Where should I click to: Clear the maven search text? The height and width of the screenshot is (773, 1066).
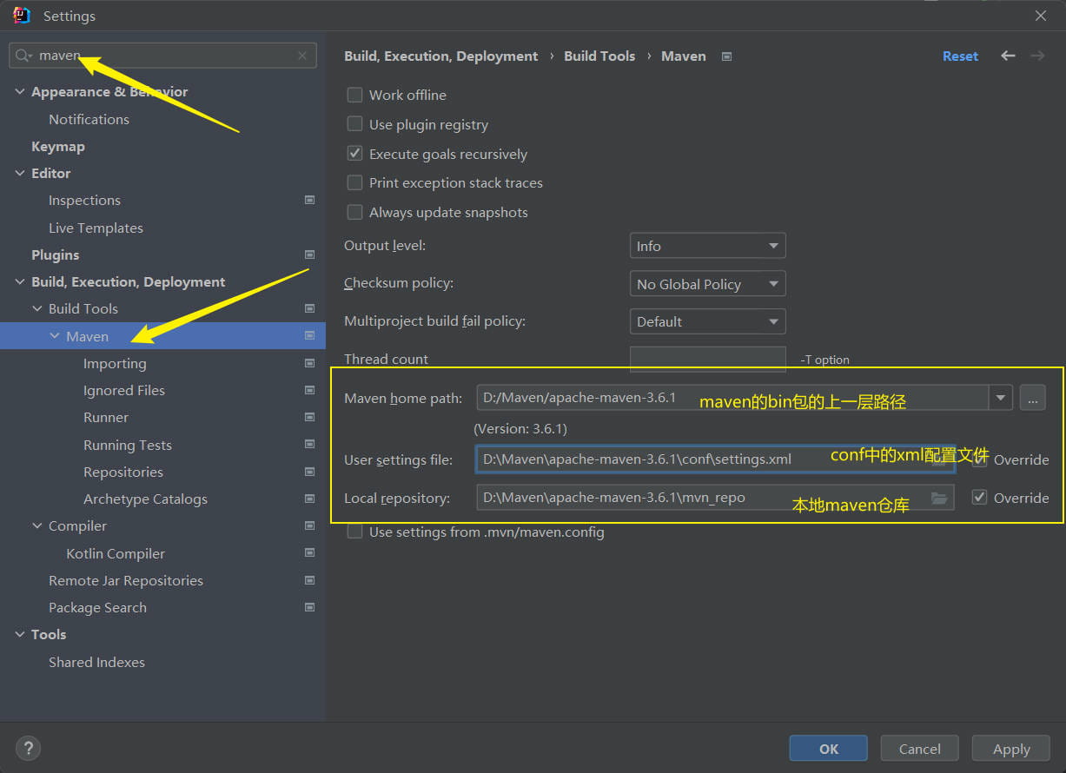tap(302, 56)
